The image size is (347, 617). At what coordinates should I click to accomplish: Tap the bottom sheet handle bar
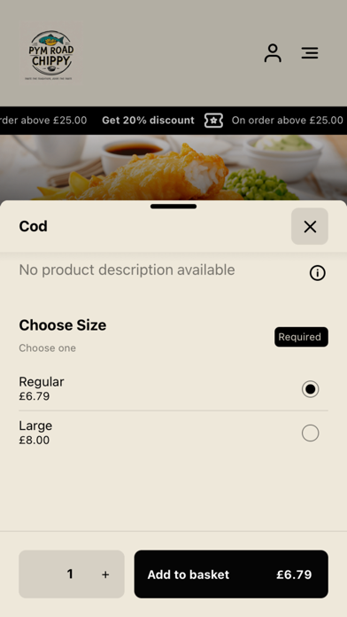(173, 207)
